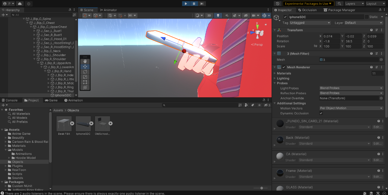Click the Play button in toolbar
Screen dimensions: 388x195
186,4
